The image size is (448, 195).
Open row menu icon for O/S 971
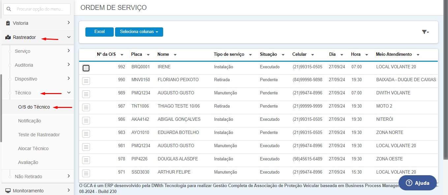(86, 173)
